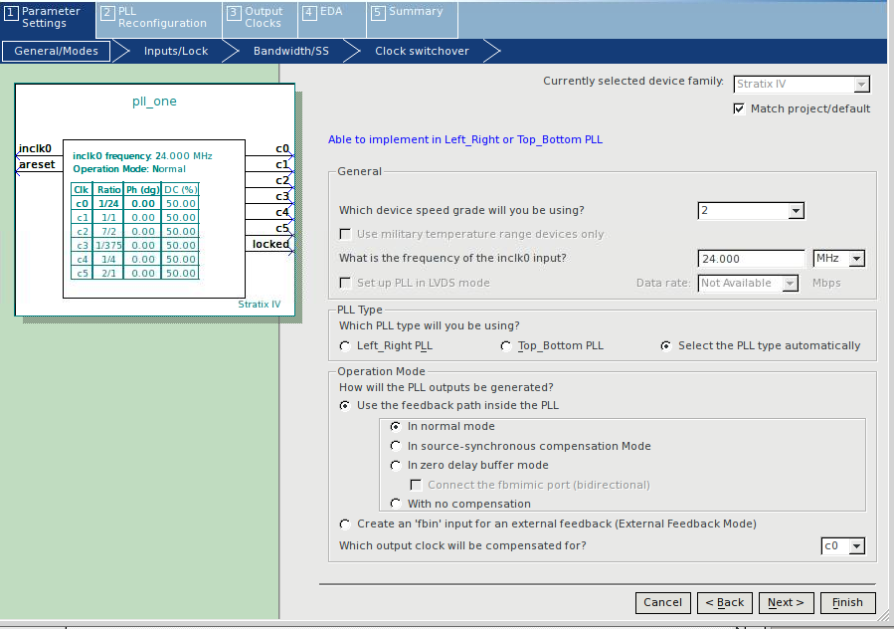Select the external feedback 'fbin' input option

(x=345, y=524)
